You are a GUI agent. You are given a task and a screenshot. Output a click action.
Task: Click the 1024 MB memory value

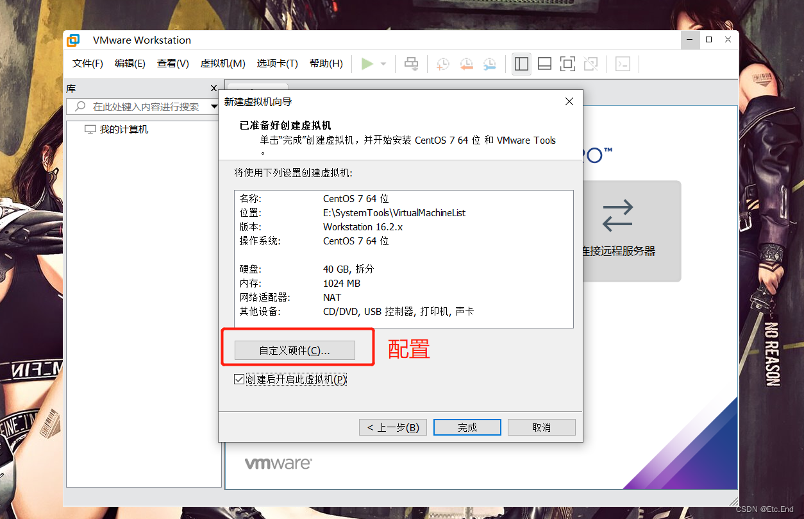coord(342,284)
